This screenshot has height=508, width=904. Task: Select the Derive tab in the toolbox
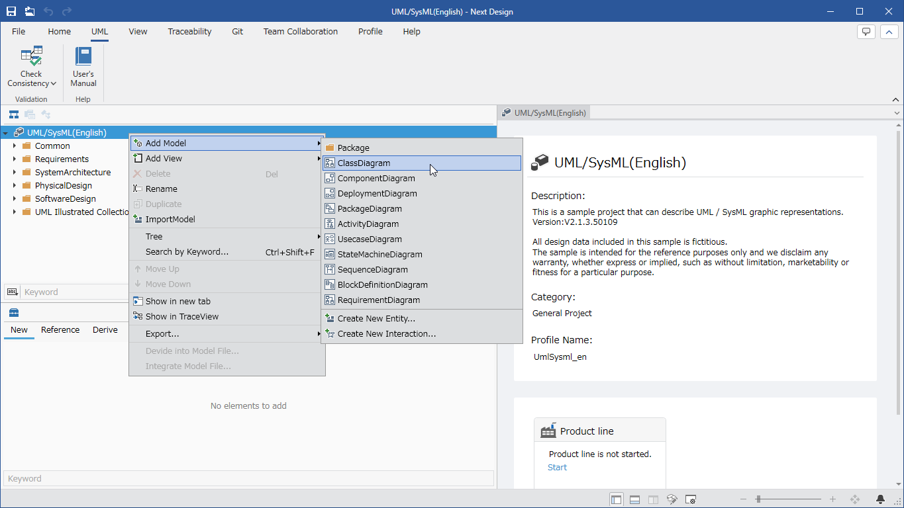click(x=105, y=329)
